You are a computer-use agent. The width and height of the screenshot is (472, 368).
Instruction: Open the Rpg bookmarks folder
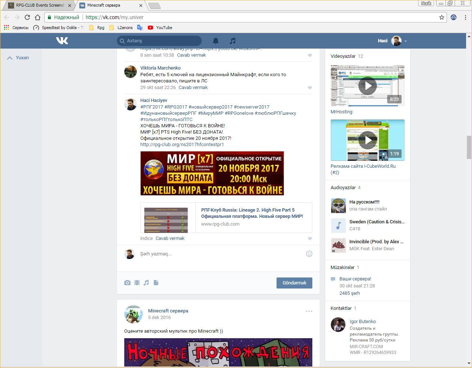click(97, 28)
